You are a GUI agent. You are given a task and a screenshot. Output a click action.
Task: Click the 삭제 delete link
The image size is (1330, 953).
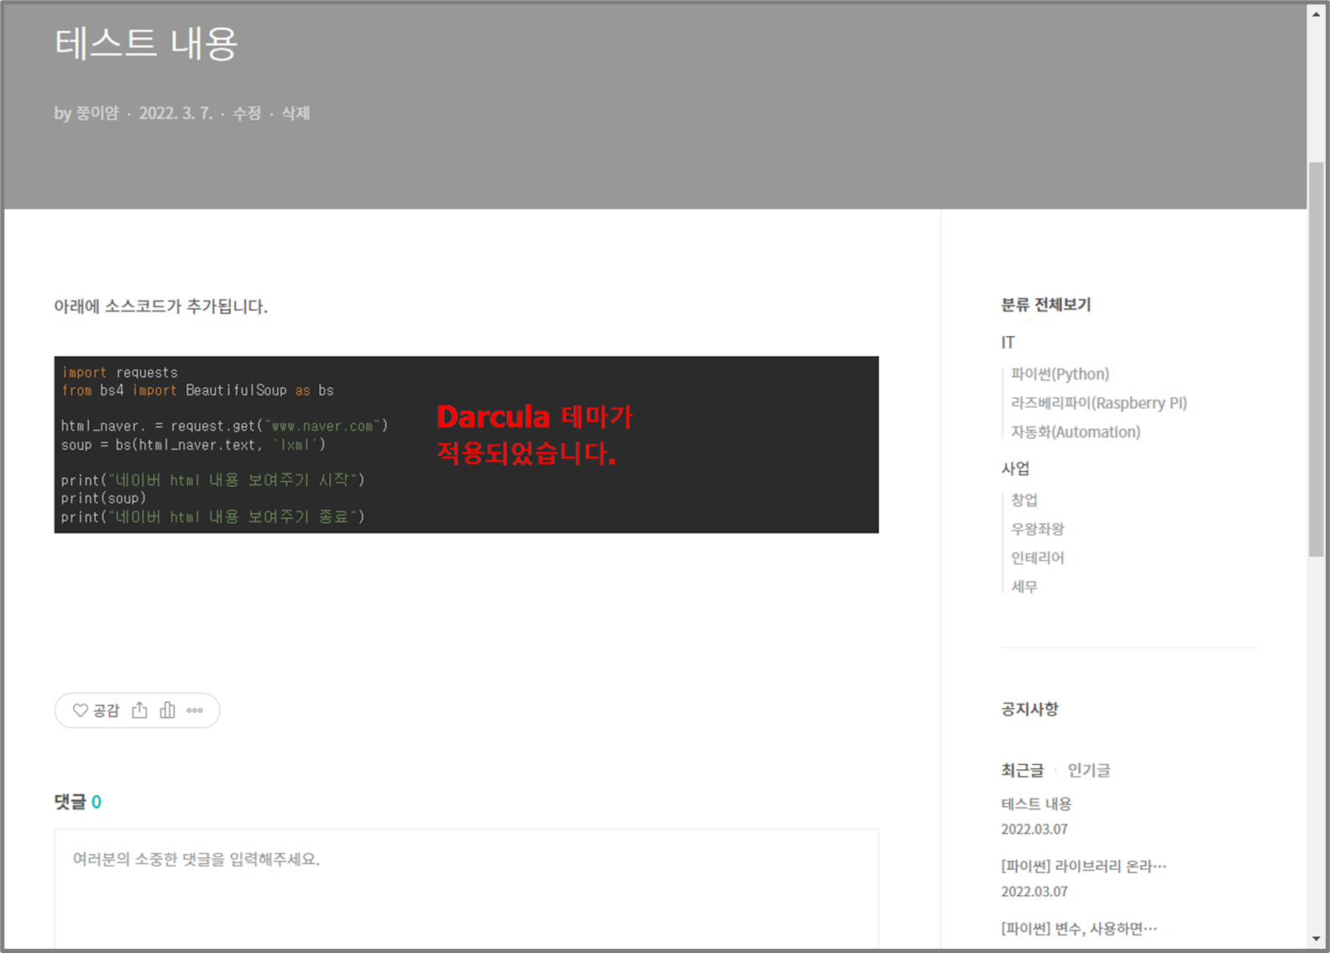(296, 113)
